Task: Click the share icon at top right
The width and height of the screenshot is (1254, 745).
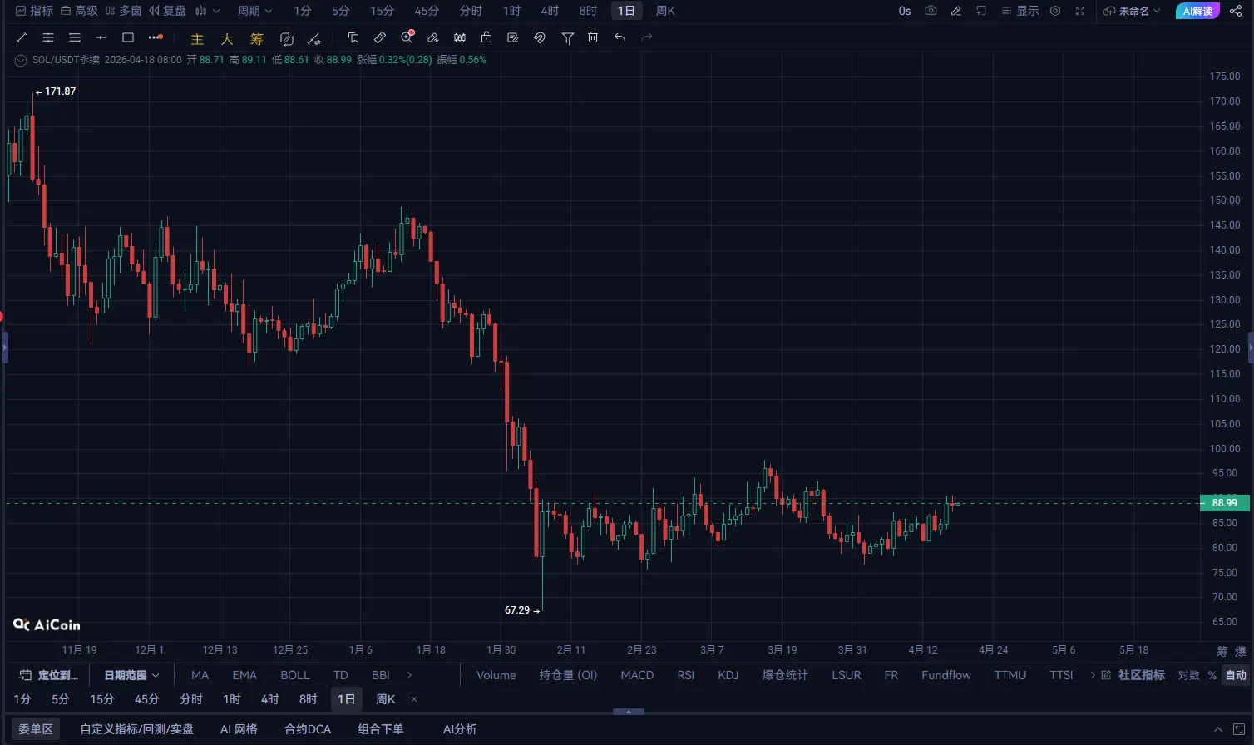Action: pyautogui.click(x=1236, y=11)
